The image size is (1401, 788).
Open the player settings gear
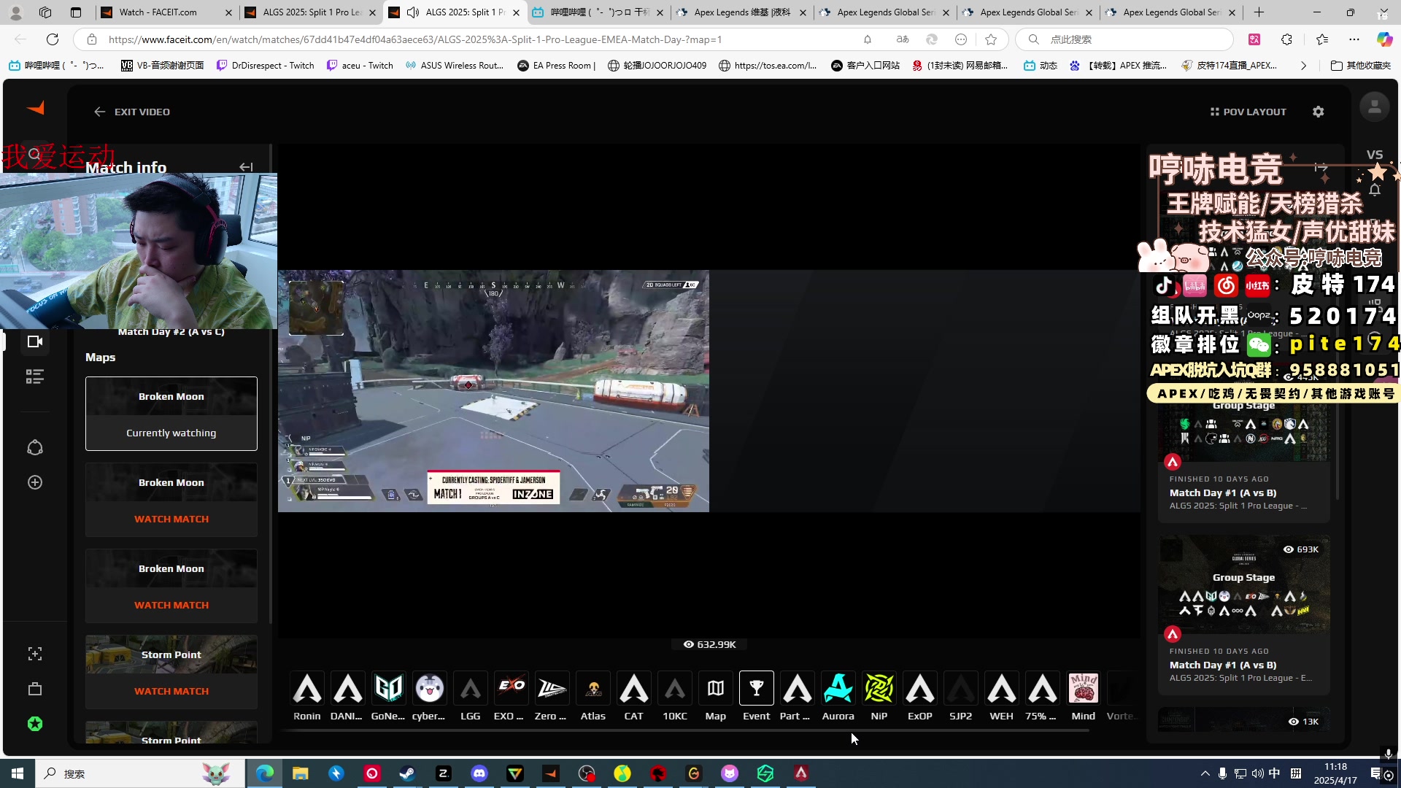[x=1318, y=112]
